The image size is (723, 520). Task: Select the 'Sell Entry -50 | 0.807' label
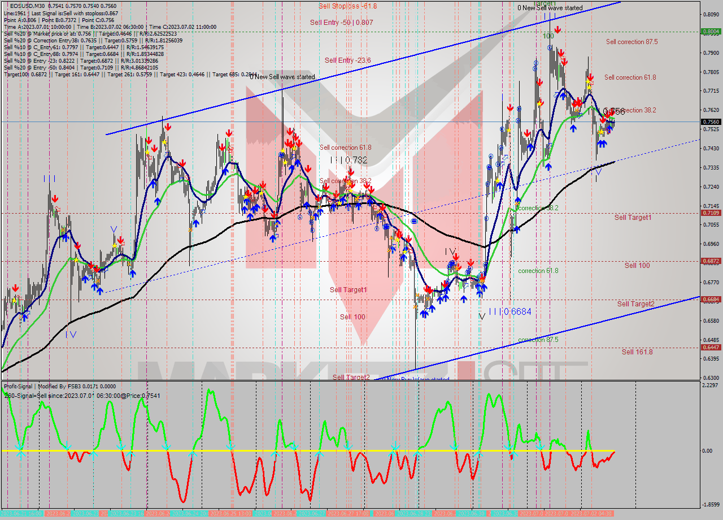(341, 23)
